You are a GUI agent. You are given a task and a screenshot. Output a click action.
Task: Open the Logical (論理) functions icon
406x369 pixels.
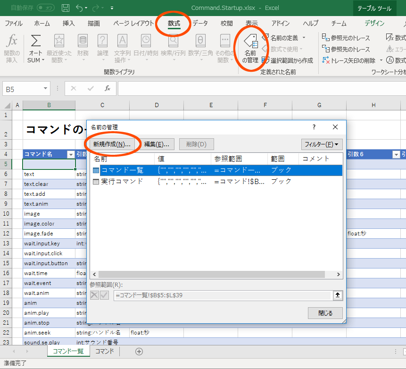pos(102,41)
